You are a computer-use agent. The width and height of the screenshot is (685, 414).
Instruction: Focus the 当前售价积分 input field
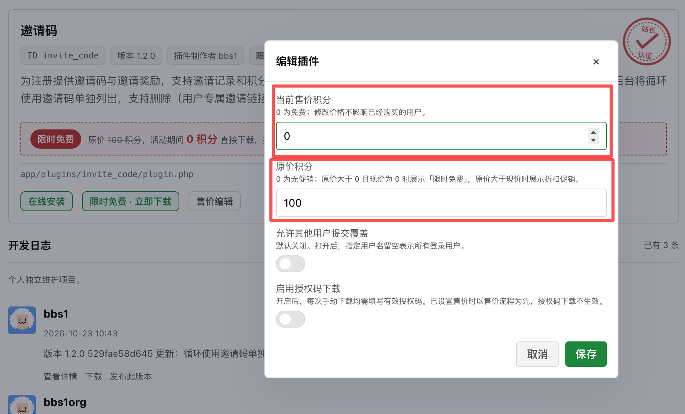(441, 136)
